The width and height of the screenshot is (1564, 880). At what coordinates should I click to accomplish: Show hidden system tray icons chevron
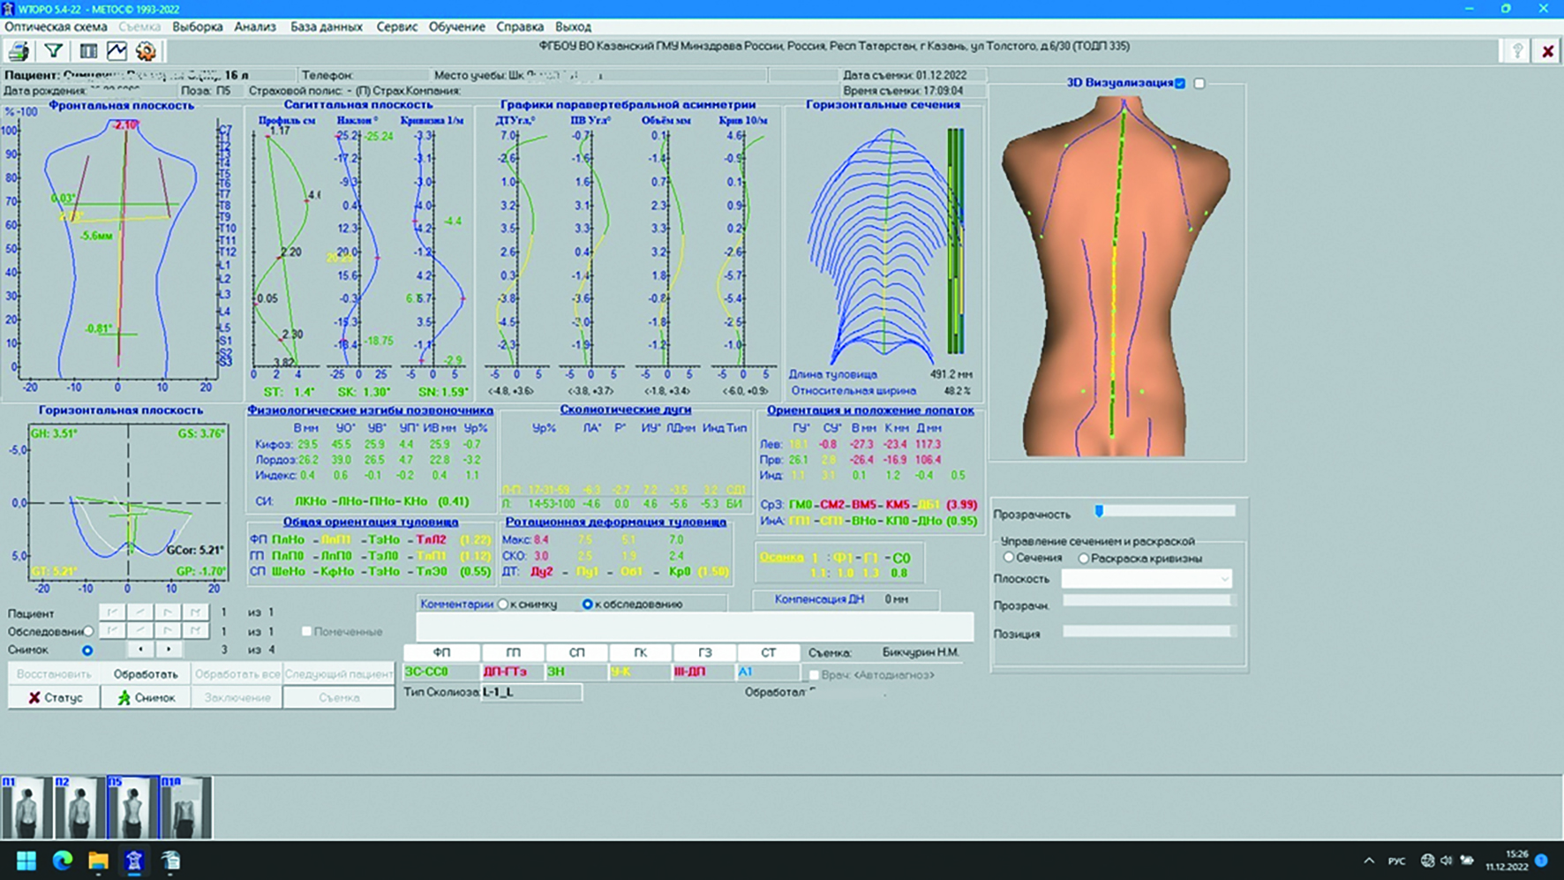pos(1369,861)
